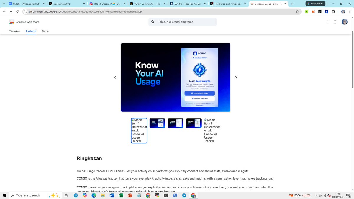Open a new browser tab
The image size is (354, 199).
[x=292, y=4]
